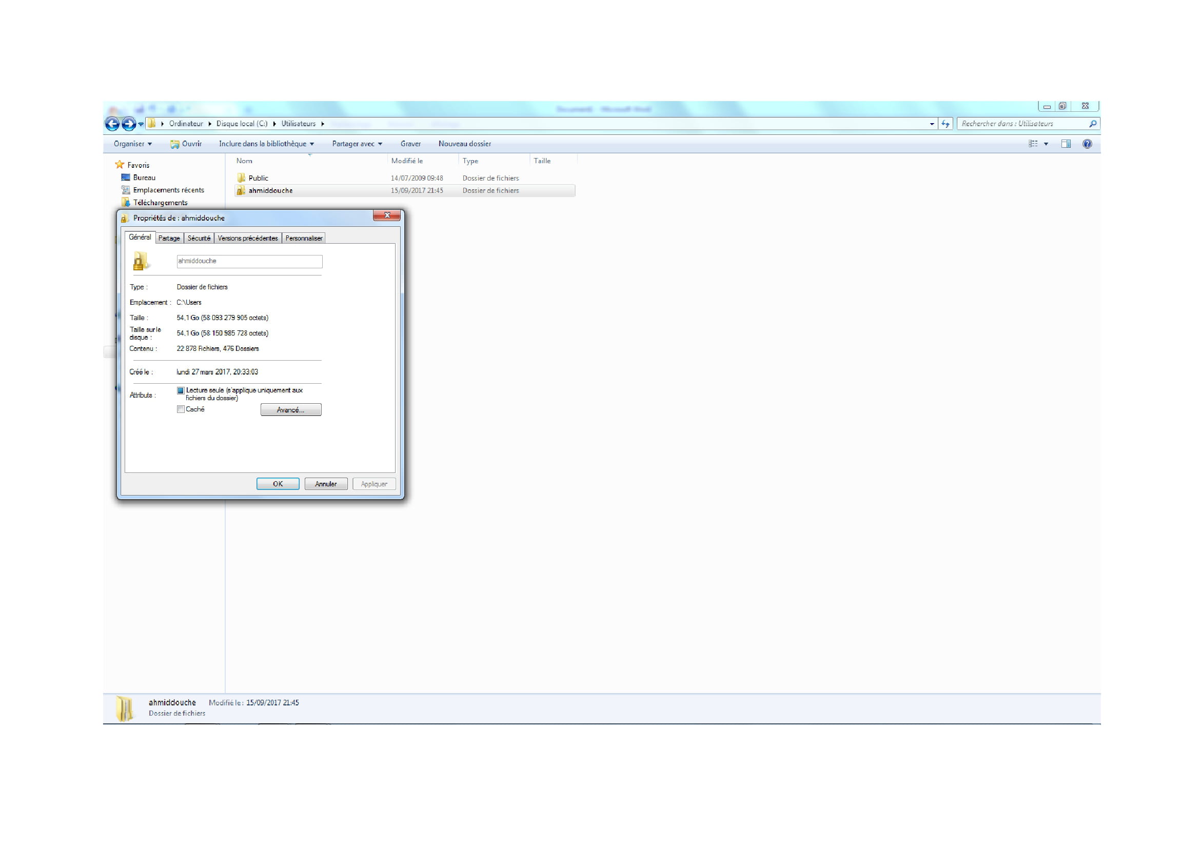Click the large locked folder icon in Properties
This screenshot has width=1200, height=848.
pos(141,261)
